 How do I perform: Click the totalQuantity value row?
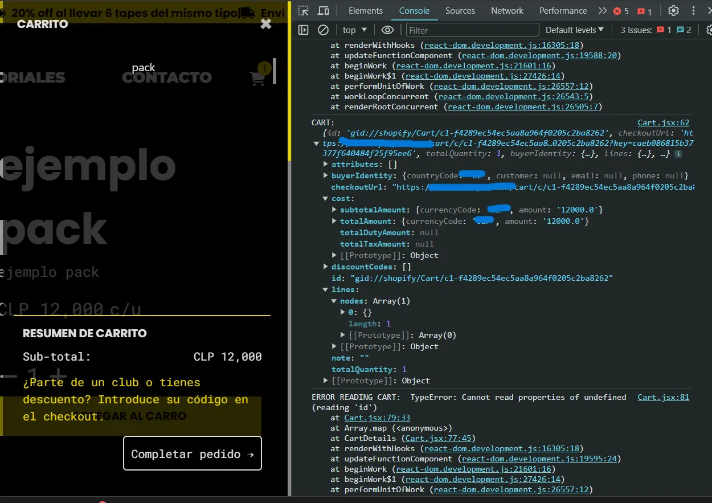369,370
